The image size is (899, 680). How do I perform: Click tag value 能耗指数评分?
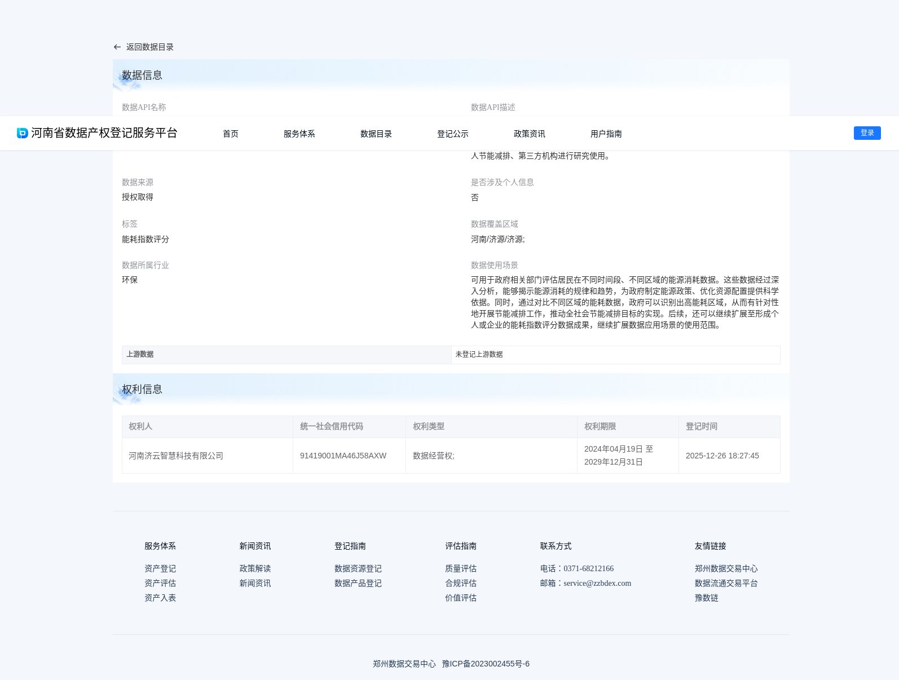pos(146,239)
